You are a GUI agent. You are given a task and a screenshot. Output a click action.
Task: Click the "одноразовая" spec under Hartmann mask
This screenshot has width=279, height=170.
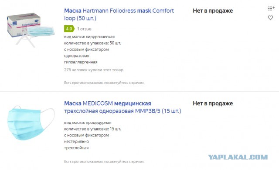pos(77,56)
